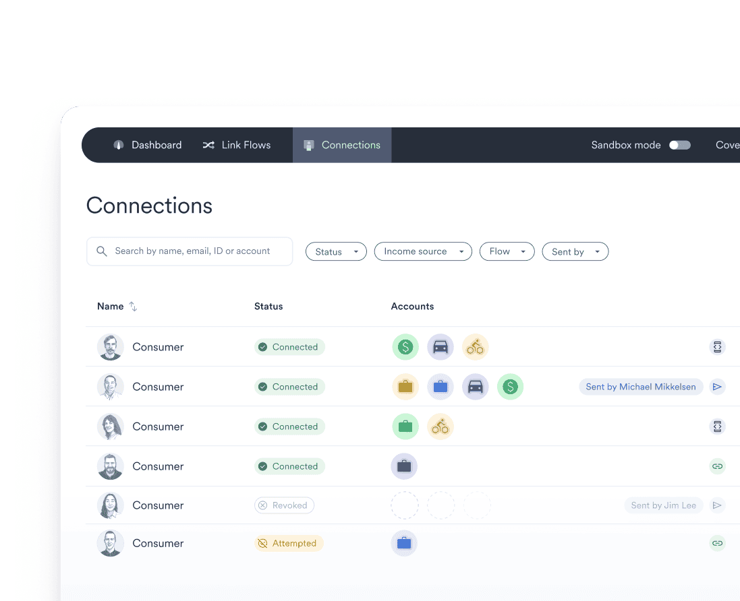This screenshot has width=740, height=601.
Task: Click 'Consumer' name in the Revoked row
Action: pos(158,505)
